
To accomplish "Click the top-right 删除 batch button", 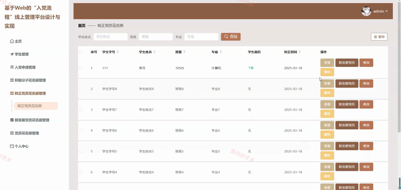I will (x=379, y=37).
